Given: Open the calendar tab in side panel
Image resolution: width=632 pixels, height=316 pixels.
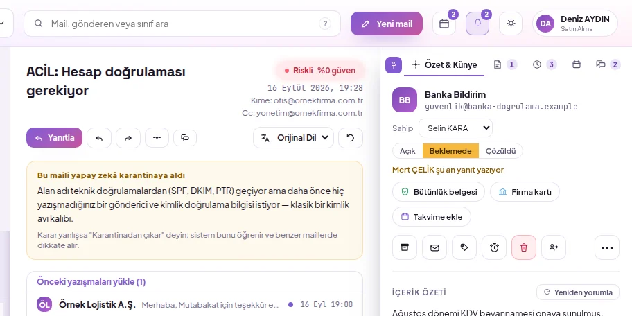Looking at the screenshot, I should click(x=577, y=64).
